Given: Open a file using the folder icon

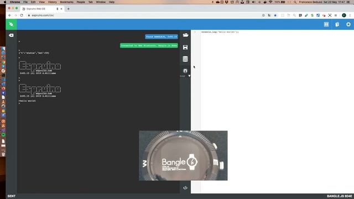Looking at the screenshot, I should pyautogui.click(x=185, y=35).
